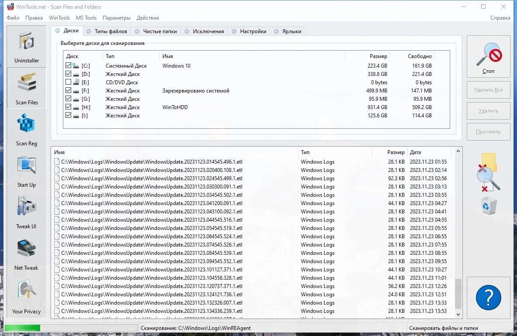Click the recycle bin graphic
This screenshot has height=336, width=517.
pos(489,206)
